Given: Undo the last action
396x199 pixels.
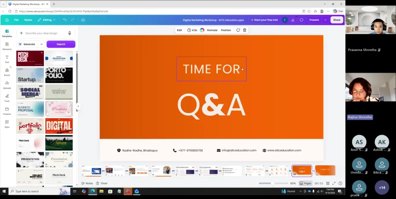Looking at the screenshot, I should 65,20.
